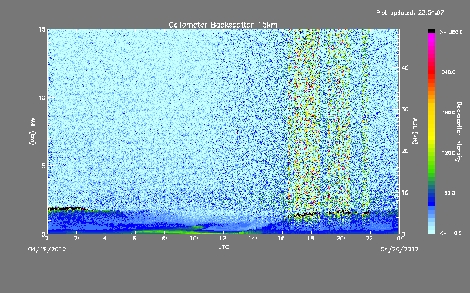The width and height of the screenshot is (470, 293).
Task: Click the "180.0" colorbar label
Action: coord(449,113)
